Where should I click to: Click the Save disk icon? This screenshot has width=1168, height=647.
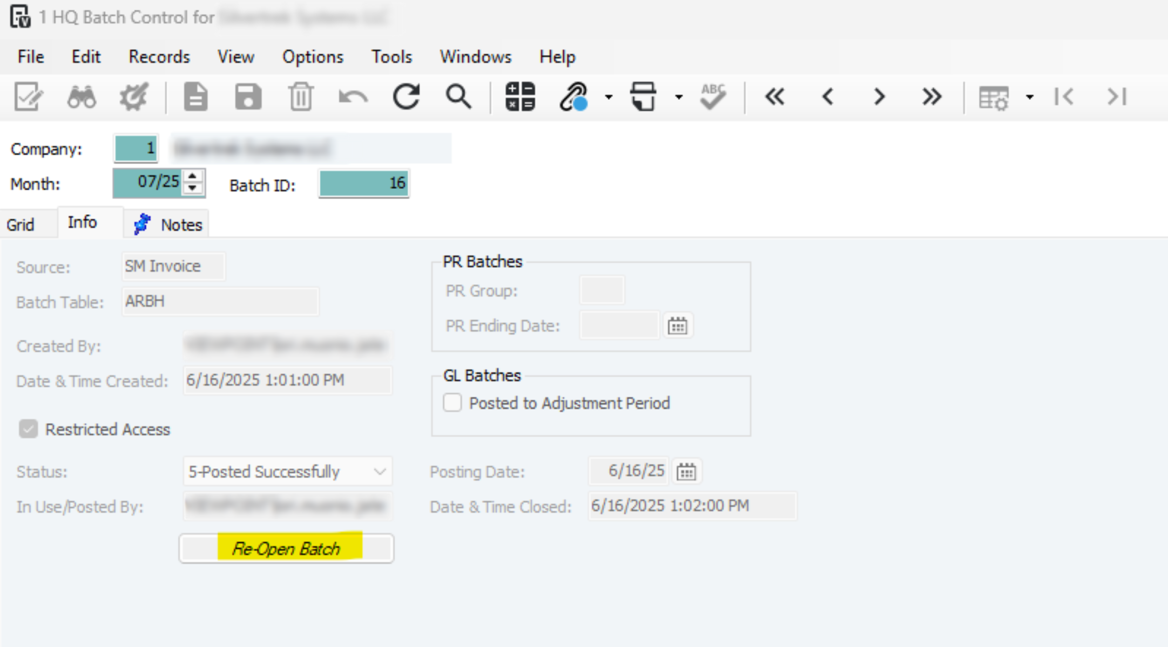coord(248,98)
